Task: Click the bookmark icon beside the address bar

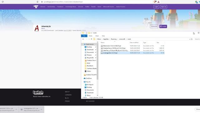Action: pos(37,2)
